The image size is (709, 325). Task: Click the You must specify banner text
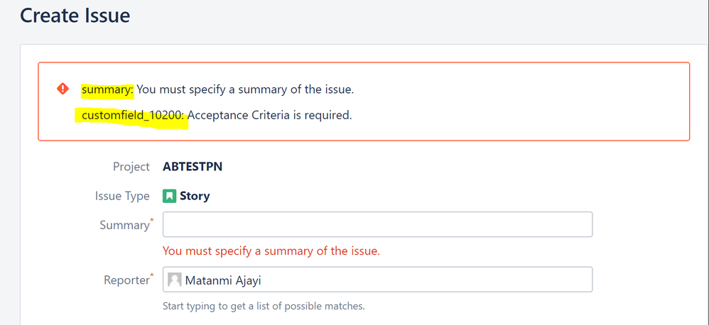(245, 89)
